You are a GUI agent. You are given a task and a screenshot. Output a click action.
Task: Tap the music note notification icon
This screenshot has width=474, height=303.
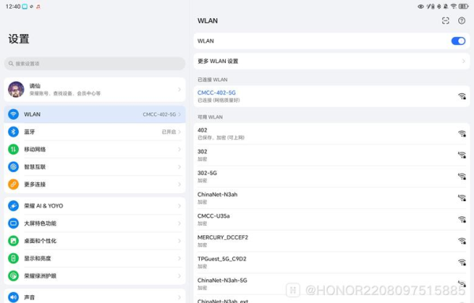coord(38,6)
